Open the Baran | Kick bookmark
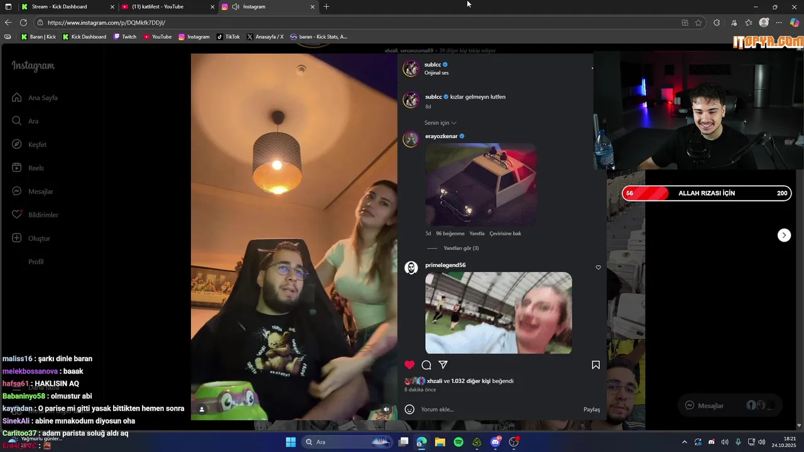This screenshot has width=804, height=452. (38, 37)
